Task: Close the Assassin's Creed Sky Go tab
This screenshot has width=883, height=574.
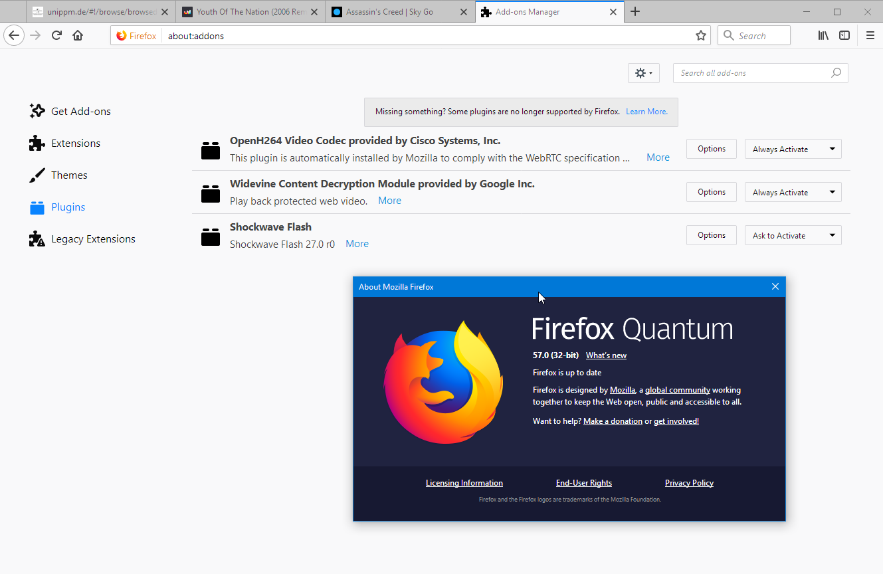Action: [464, 12]
